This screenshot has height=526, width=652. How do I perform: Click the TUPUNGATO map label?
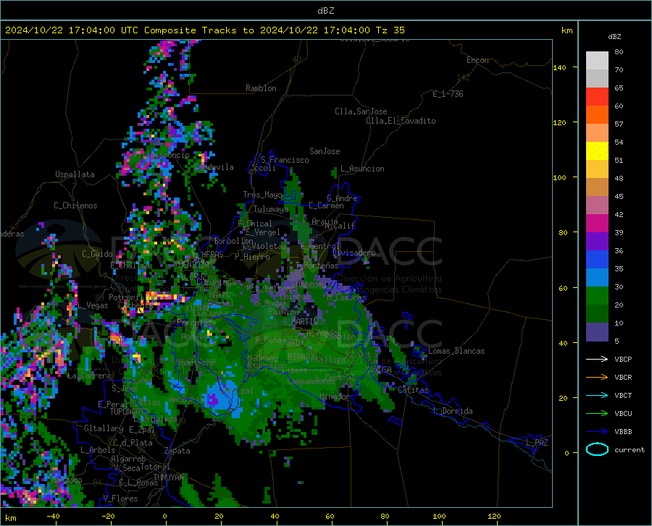130,412
